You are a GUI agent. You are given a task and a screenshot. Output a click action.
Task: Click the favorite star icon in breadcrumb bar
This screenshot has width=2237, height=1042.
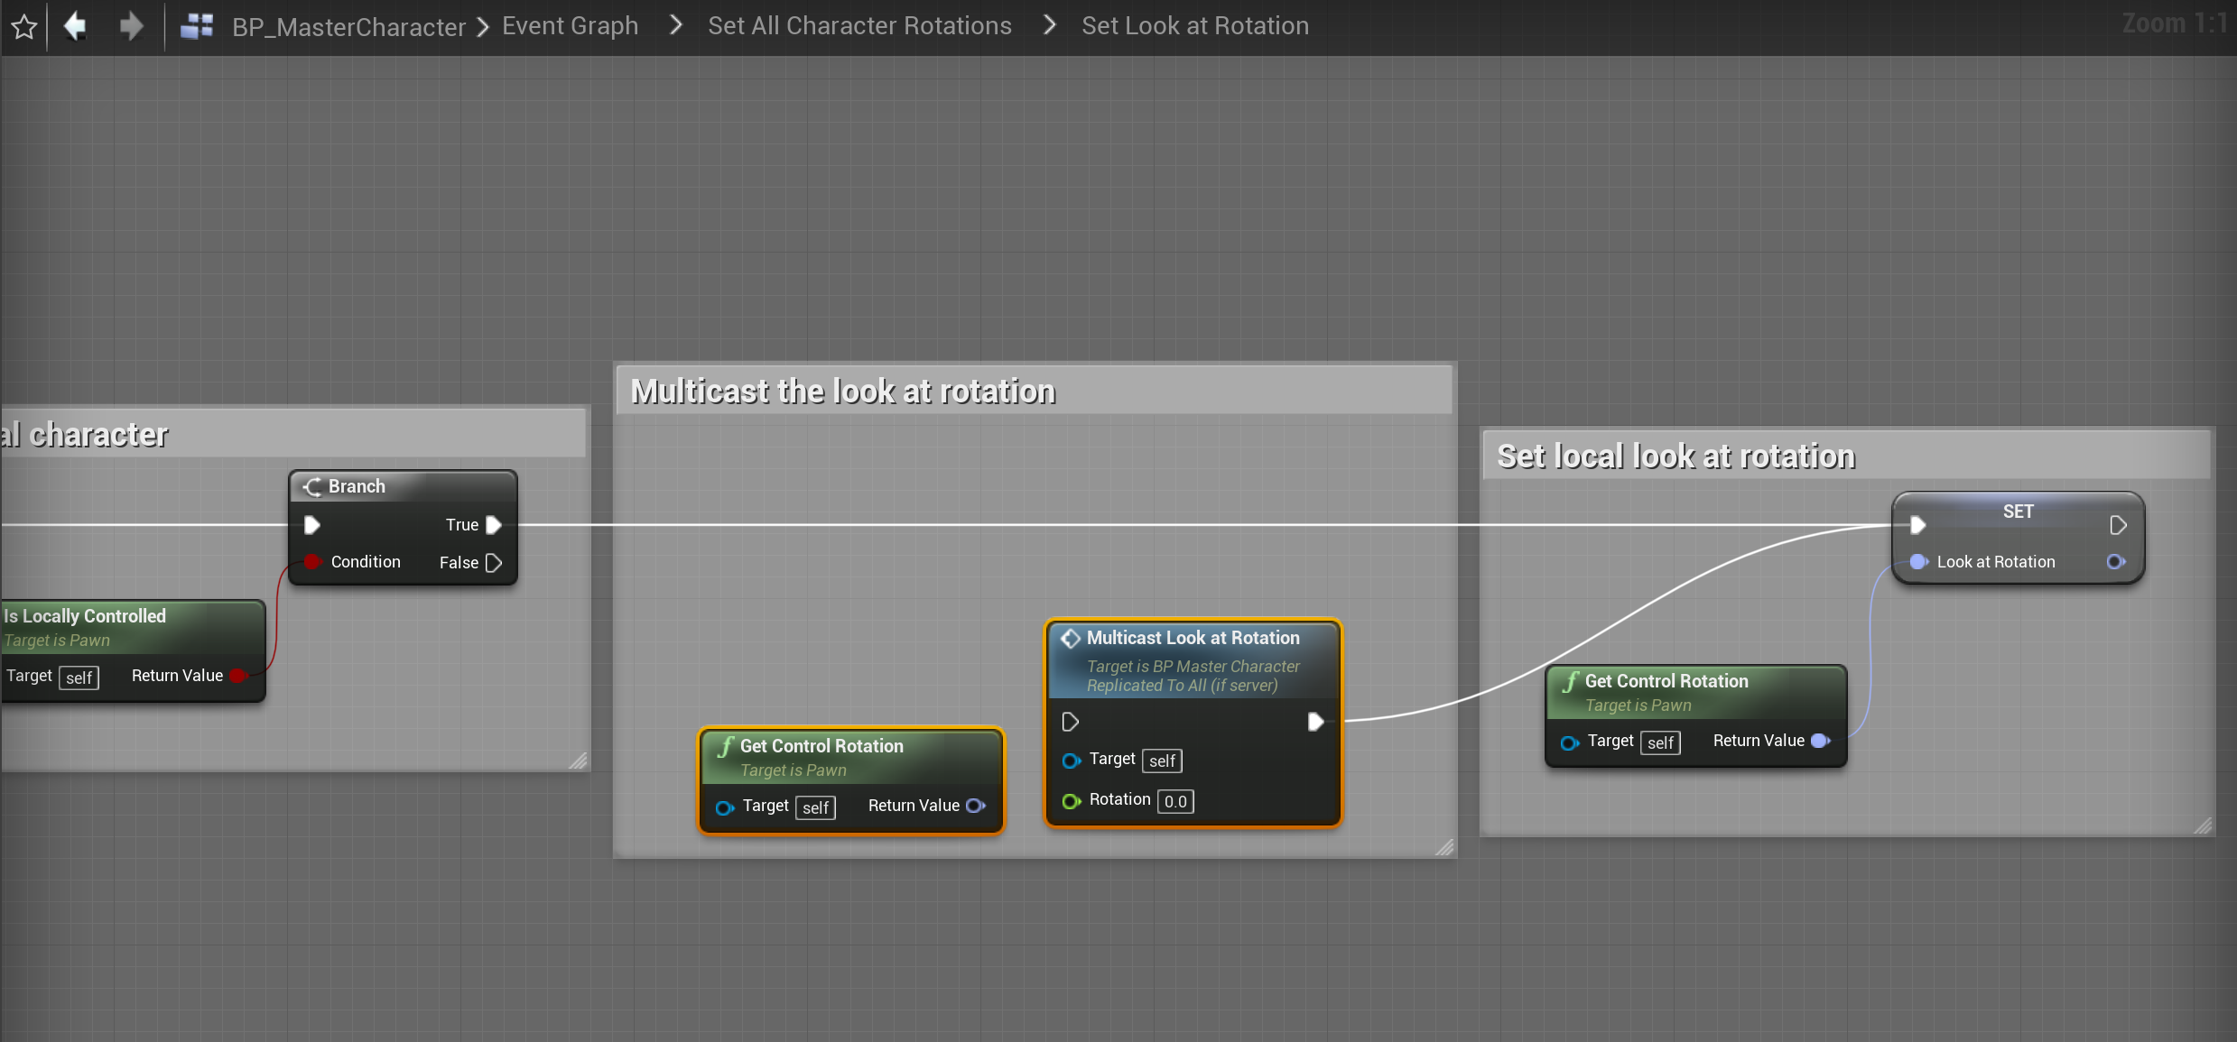(24, 26)
